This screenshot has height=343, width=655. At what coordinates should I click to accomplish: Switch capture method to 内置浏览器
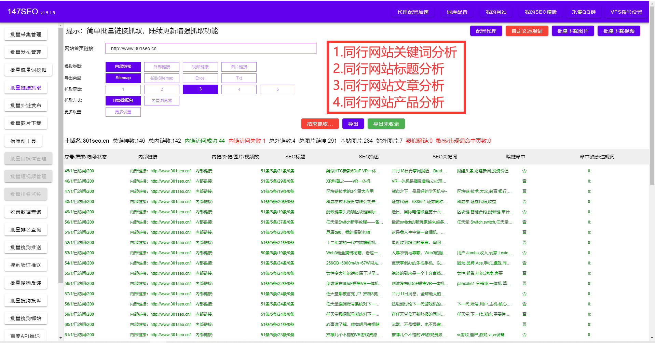point(162,100)
